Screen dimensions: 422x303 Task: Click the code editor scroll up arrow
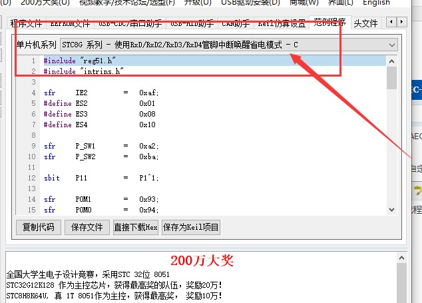pos(391,61)
